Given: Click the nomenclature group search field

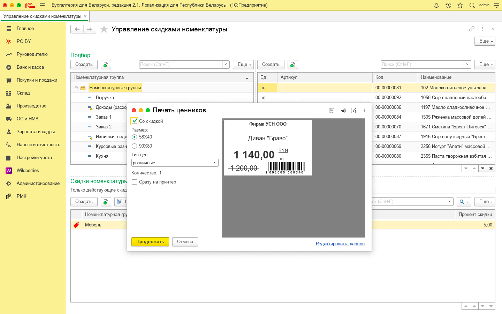Looking at the screenshot, I should (181, 65).
